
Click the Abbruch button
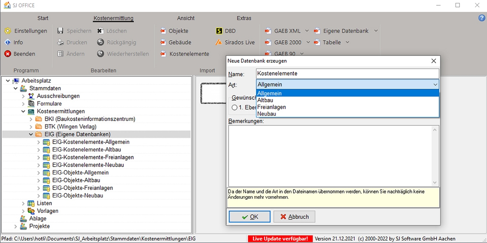click(x=295, y=216)
